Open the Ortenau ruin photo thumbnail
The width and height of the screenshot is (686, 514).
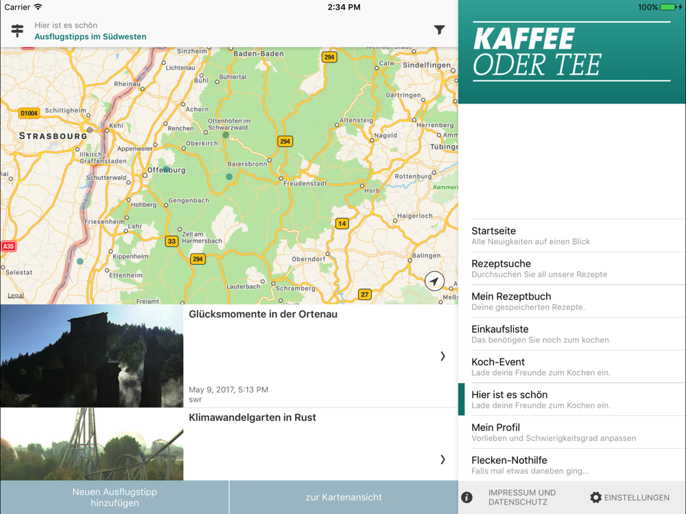92,356
